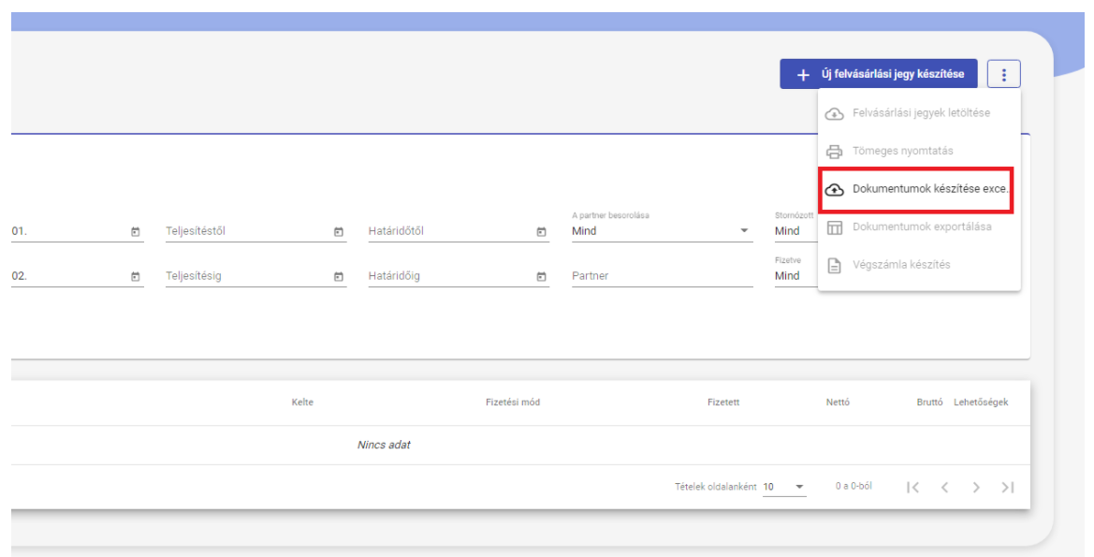Open calendar picker for Határidőtől field
This screenshot has width=1094, height=557.
pyautogui.click(x=541, y=231)
